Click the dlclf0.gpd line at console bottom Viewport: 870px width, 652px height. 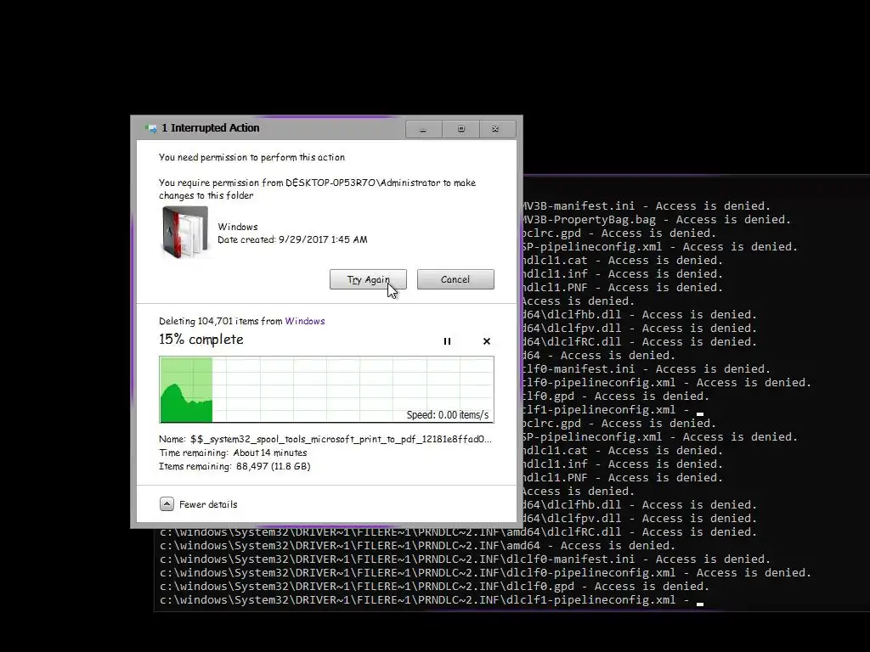pos(434,586)
